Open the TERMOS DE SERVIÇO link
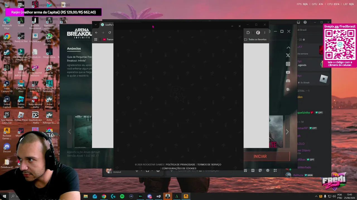357x200 pixels. 209,164
